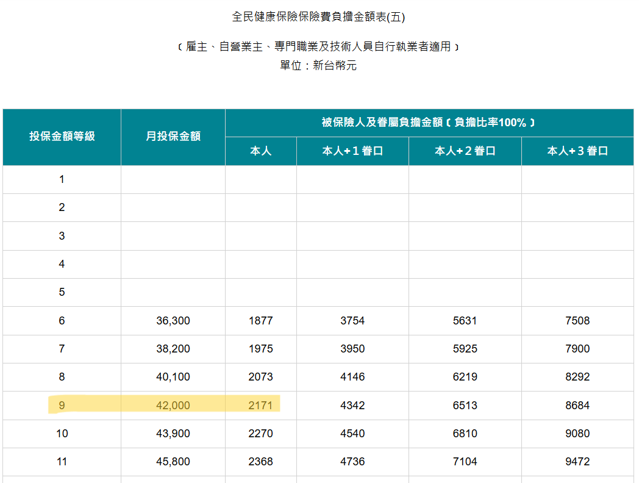Click the 投保金額等級 column header
639x483 pixels.
[x=62, y=137]
